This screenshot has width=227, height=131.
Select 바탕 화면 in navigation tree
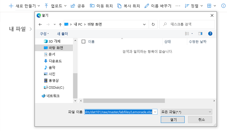(53, 48)
